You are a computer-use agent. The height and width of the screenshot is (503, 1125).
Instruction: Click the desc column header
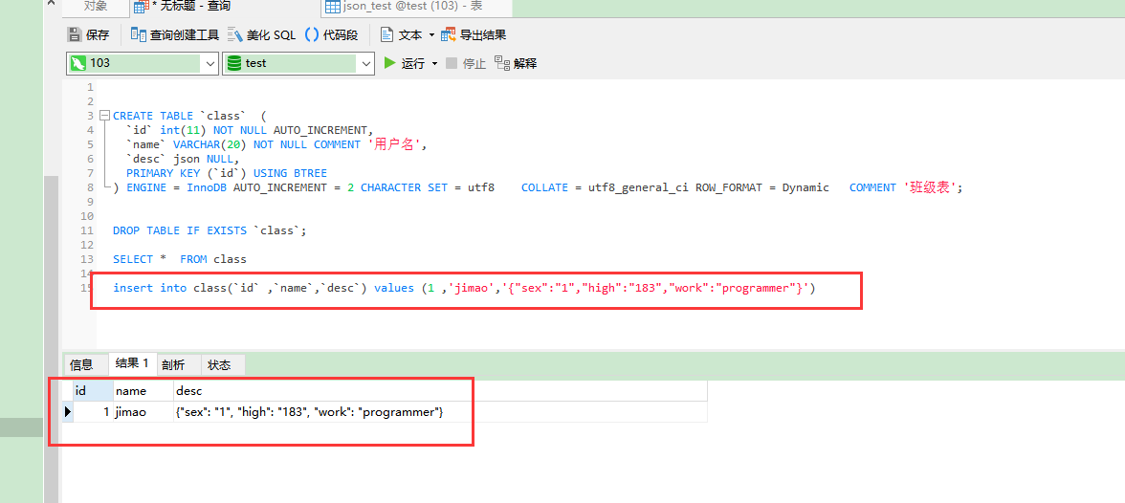tap(440, 391)
